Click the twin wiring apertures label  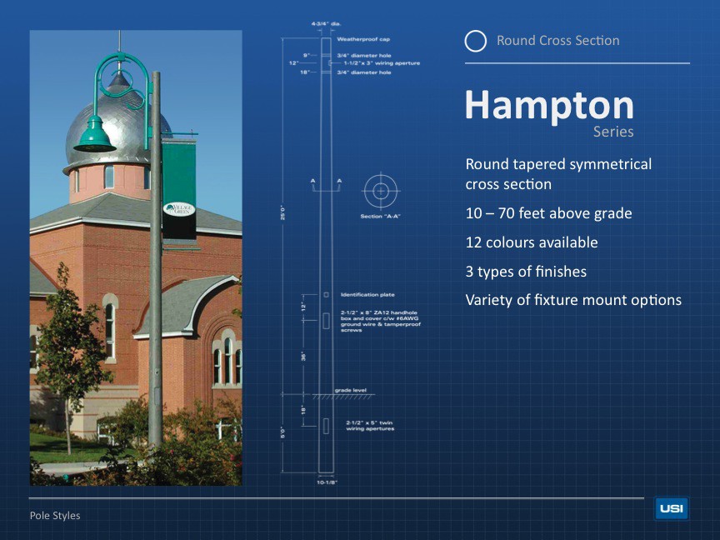[370, 426]
